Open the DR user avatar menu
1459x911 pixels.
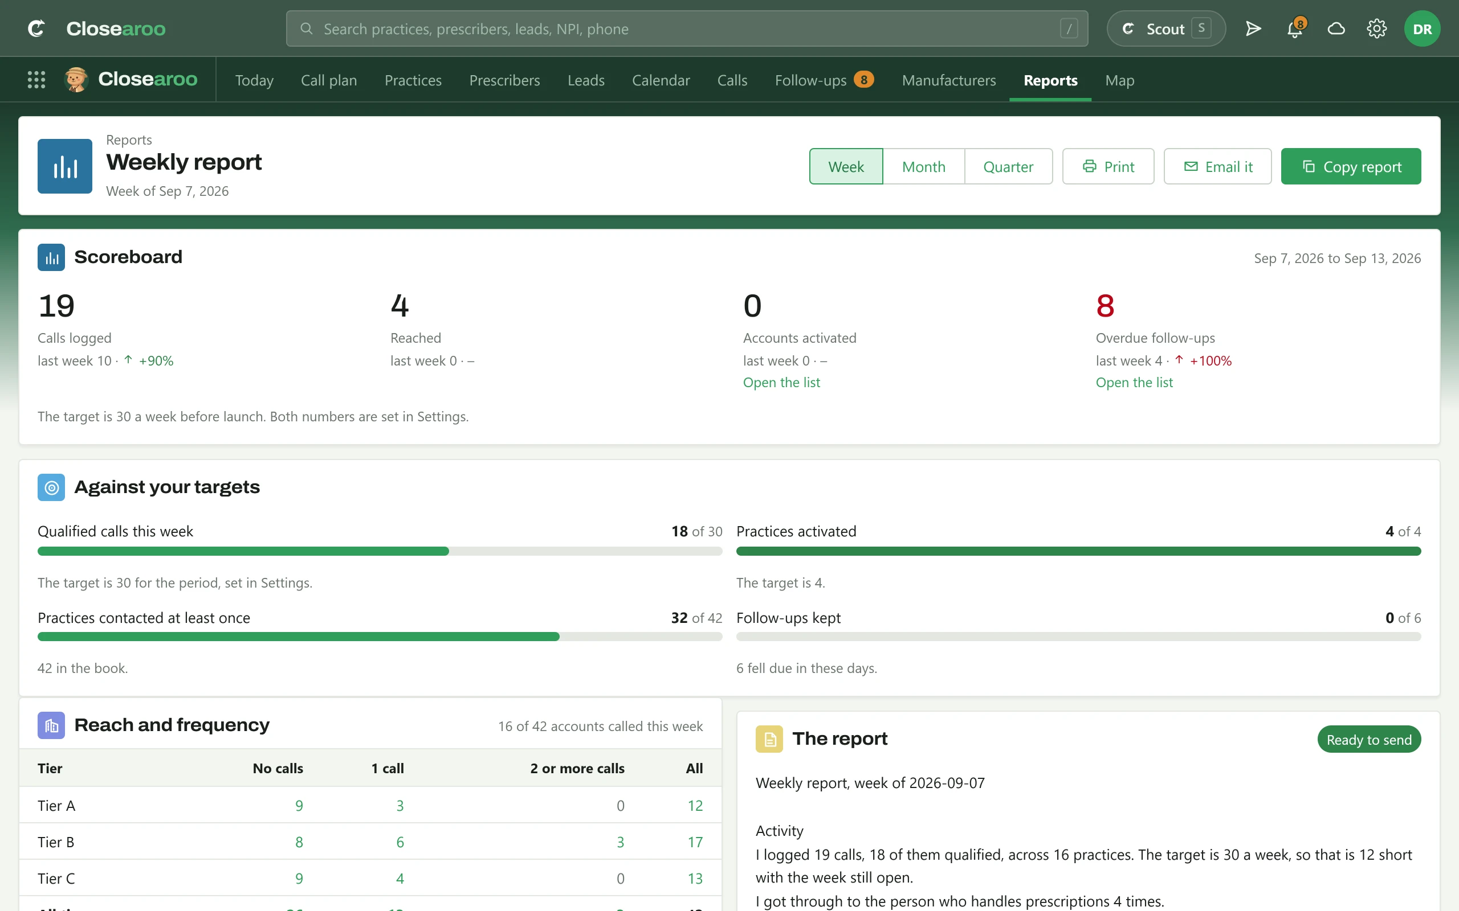tap(1421, 28)
